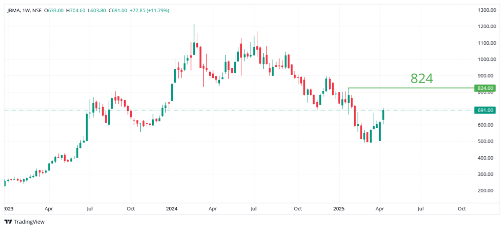This screenshot has height=229, width=504.
Task: Click the JBMA, 1W, NSE symbol title
Action: tap(24, 10)
